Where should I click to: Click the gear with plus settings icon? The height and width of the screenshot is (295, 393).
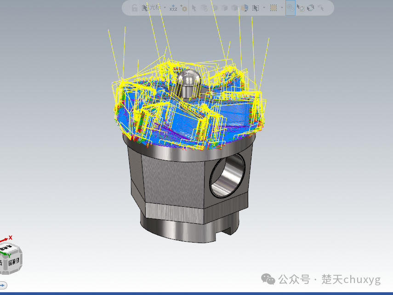point(184,8)
